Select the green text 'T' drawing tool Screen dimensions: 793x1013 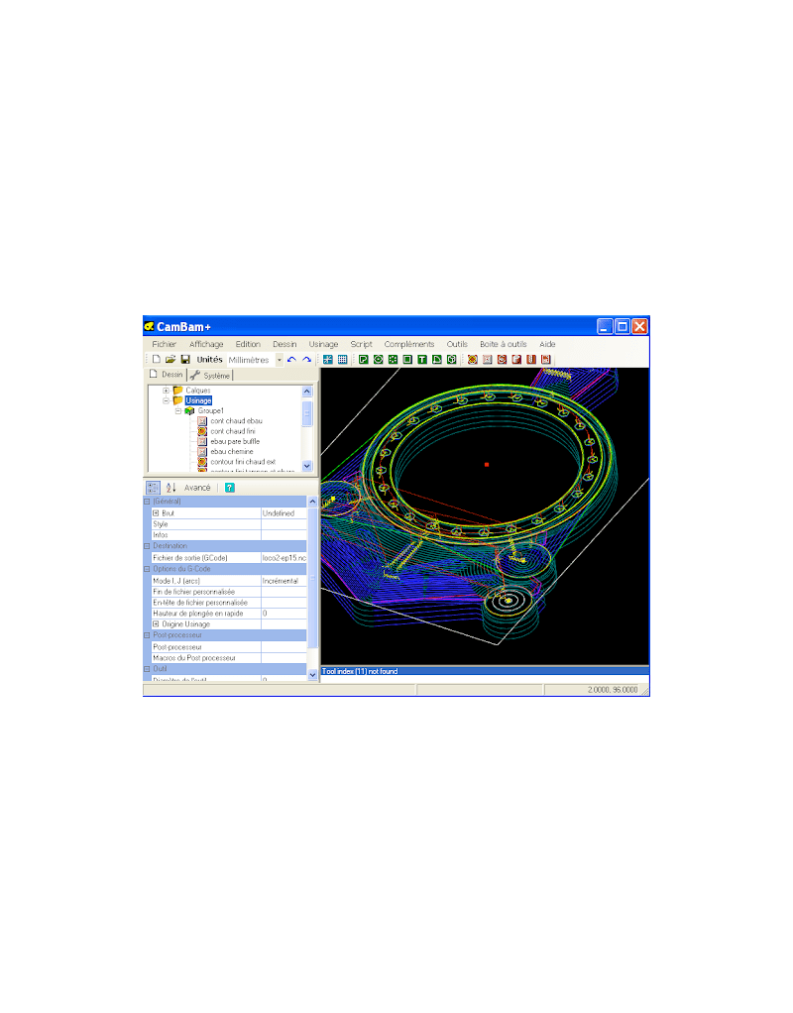(x=422, y=359)
